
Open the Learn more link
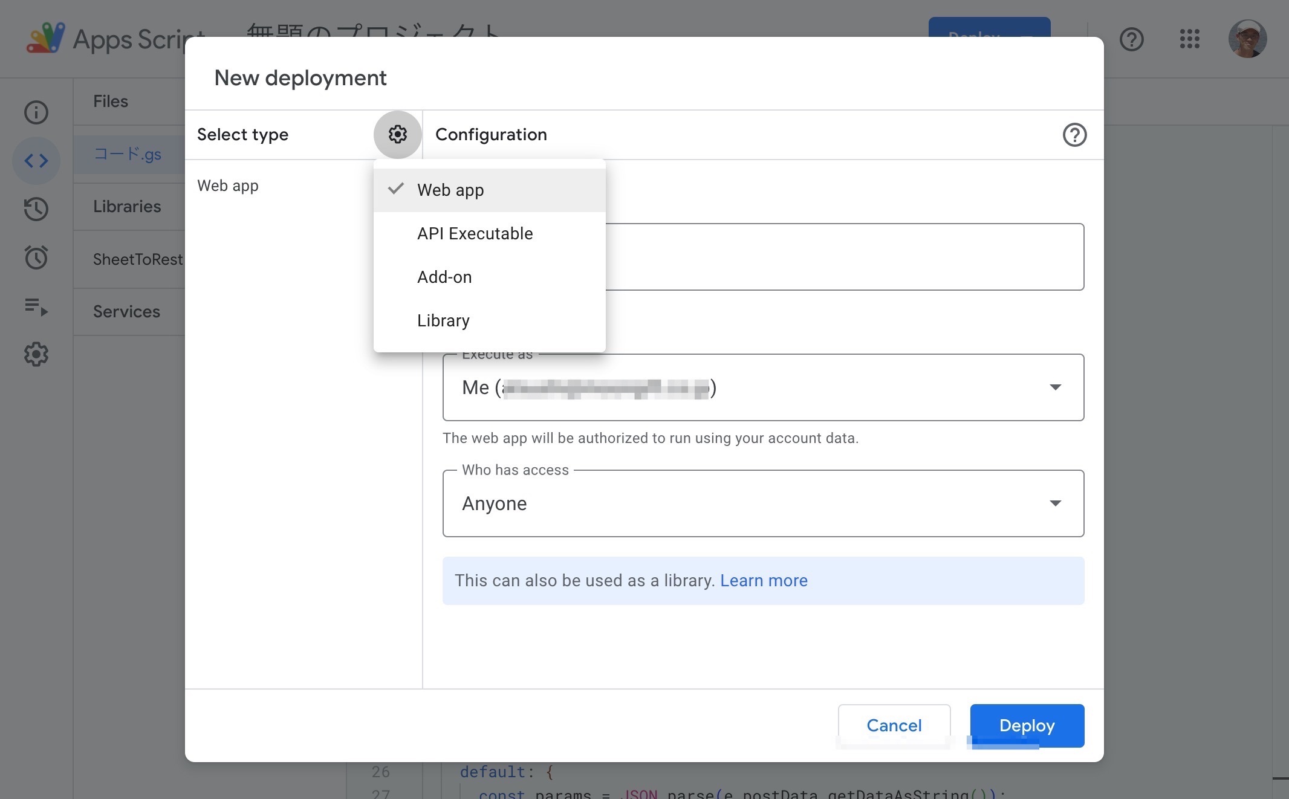[764, 580]
